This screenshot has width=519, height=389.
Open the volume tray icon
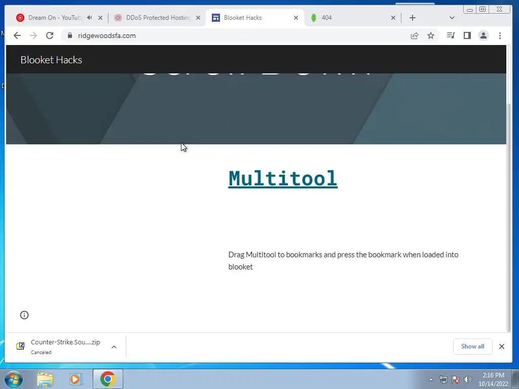[468, 379]
